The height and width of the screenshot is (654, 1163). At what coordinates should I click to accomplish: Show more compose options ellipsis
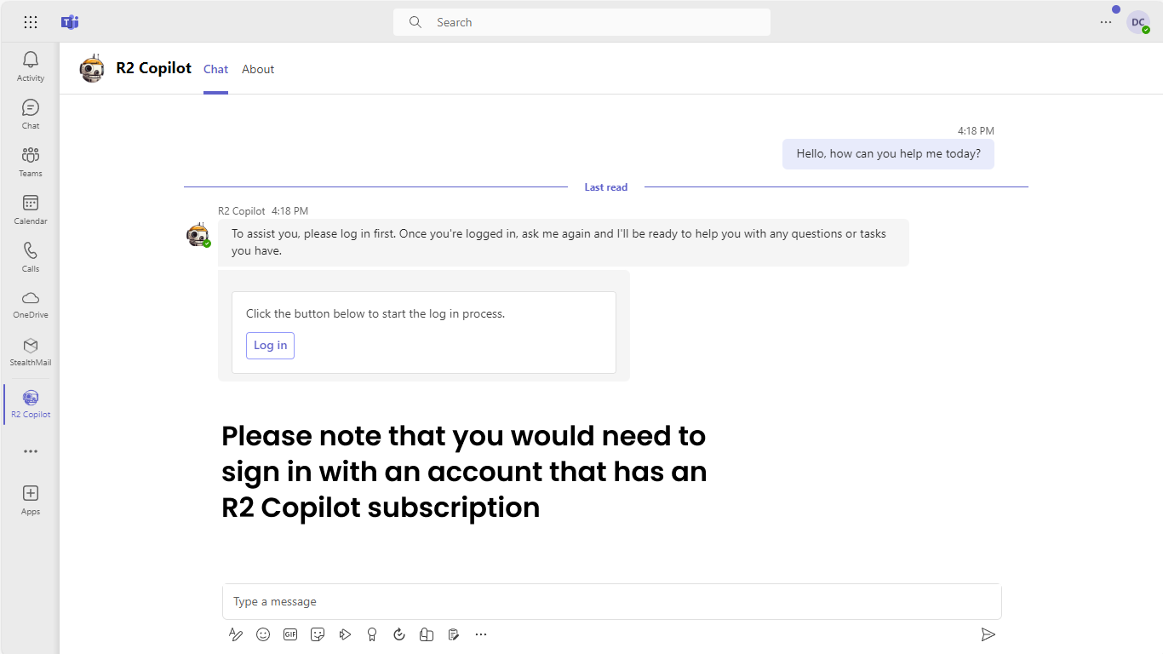481,634
